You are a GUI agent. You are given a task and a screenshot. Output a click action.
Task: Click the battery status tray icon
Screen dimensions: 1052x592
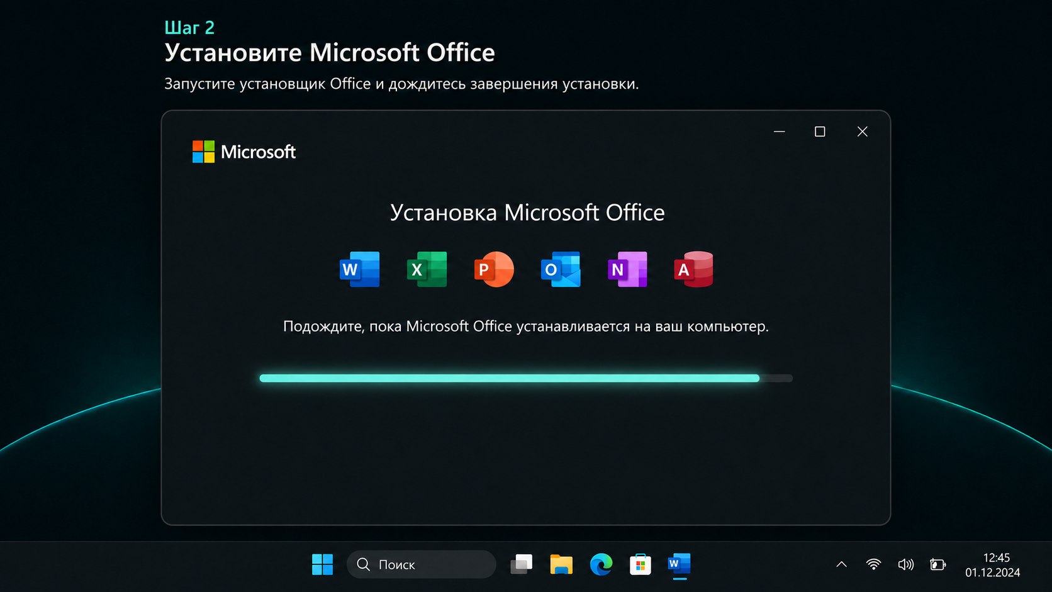coord(938,564)
